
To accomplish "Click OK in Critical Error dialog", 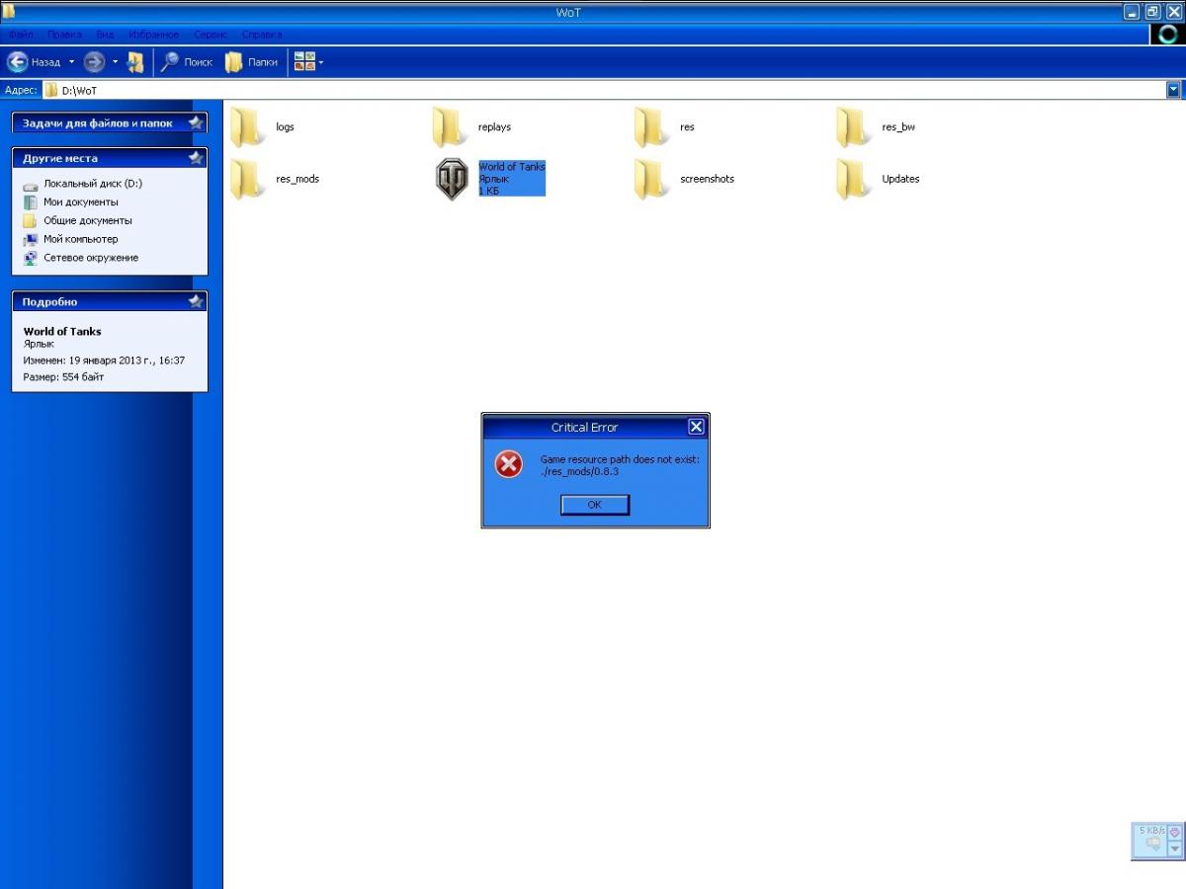I will tap(594, 505).
